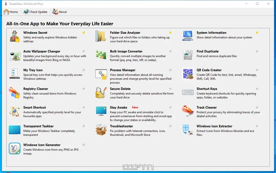Open the QR Code Creator icon
Image resolution: width=276 pixels, height=173 pixels.
click(188, 74)
